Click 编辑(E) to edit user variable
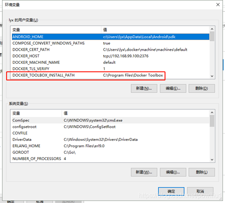Screen dimensions: 225x203 coord(173,89)
